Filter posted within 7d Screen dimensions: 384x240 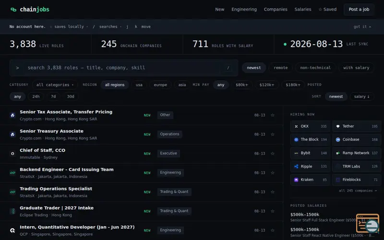pyautogui.click(x=53, y=96)
